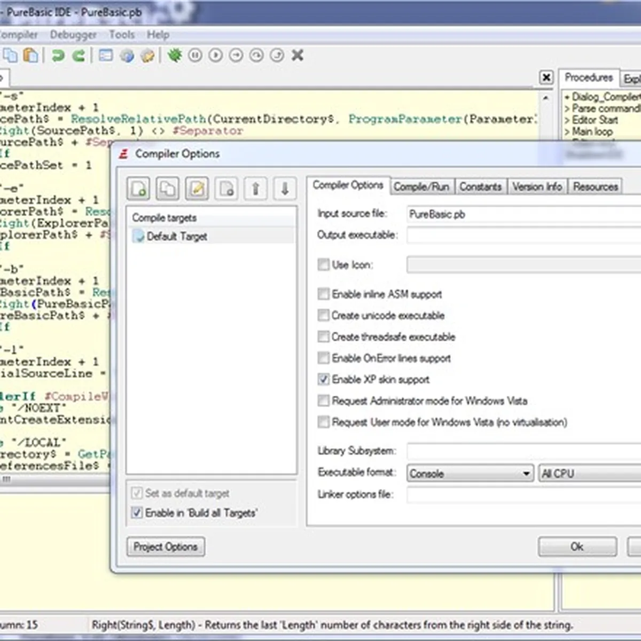Click the green debugger bug icon

175,55
